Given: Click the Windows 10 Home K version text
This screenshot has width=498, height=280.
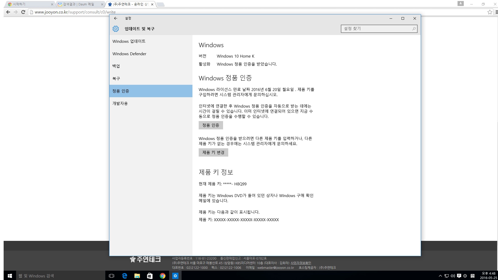Looking at the screenshot, I should pyautogui.click(x=236, y=56).
